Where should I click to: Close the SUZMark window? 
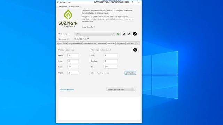pyautogui.click(x=139, y=2)
